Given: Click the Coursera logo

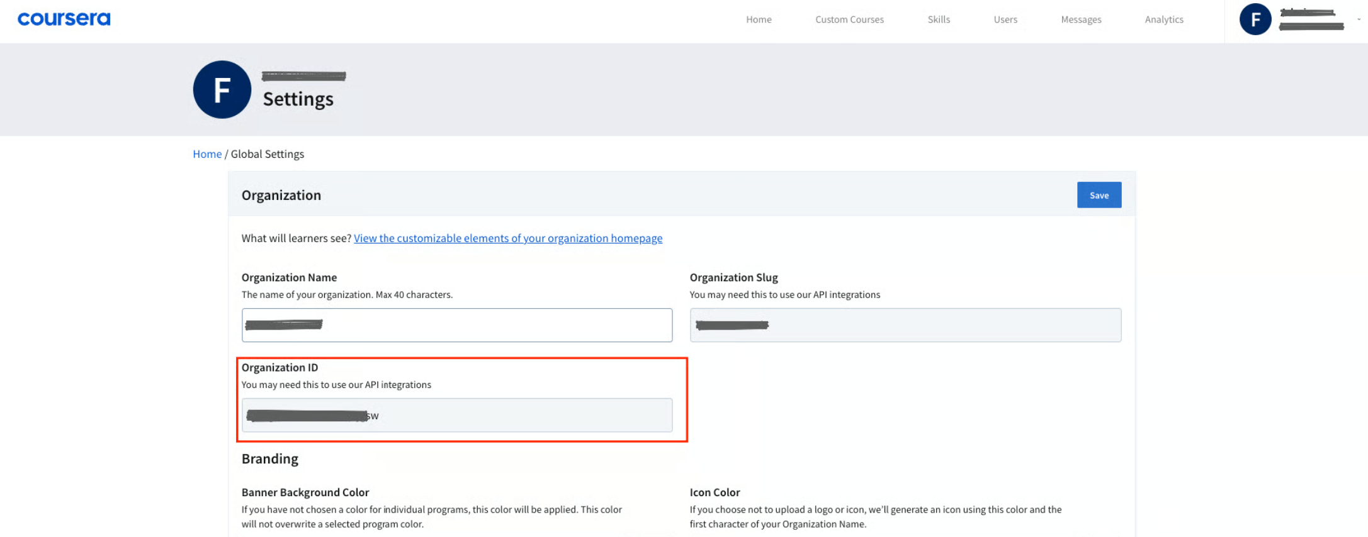Looking at the screenshot, I should (64, 19).
